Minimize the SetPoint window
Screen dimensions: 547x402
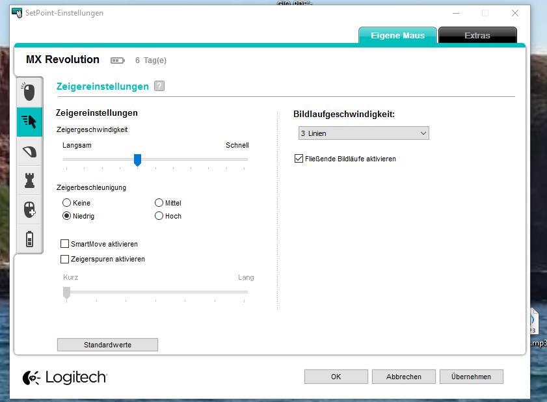click(455, 13)
